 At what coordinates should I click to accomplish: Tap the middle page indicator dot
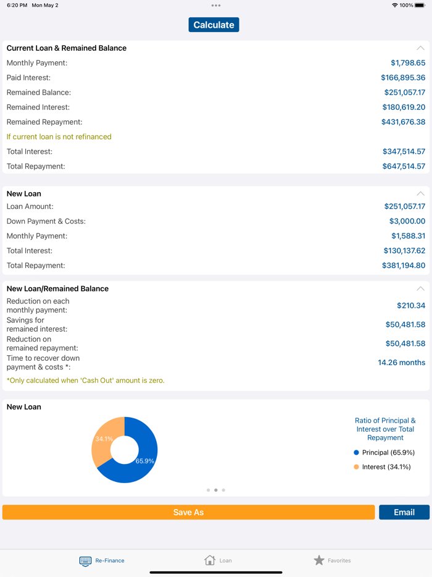pyautogui.click(x=216, y=490)
